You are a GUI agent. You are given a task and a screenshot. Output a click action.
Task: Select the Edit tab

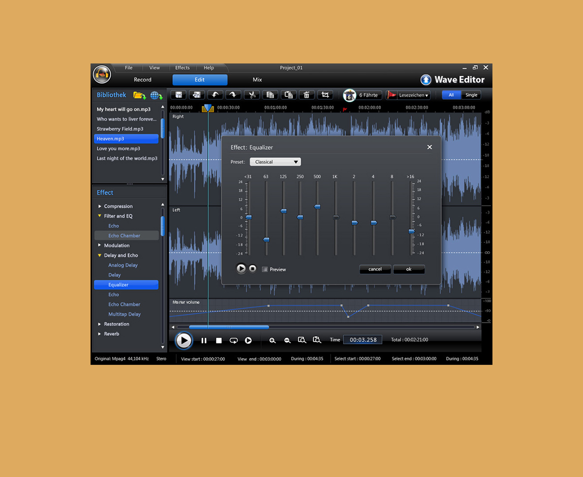200,80
